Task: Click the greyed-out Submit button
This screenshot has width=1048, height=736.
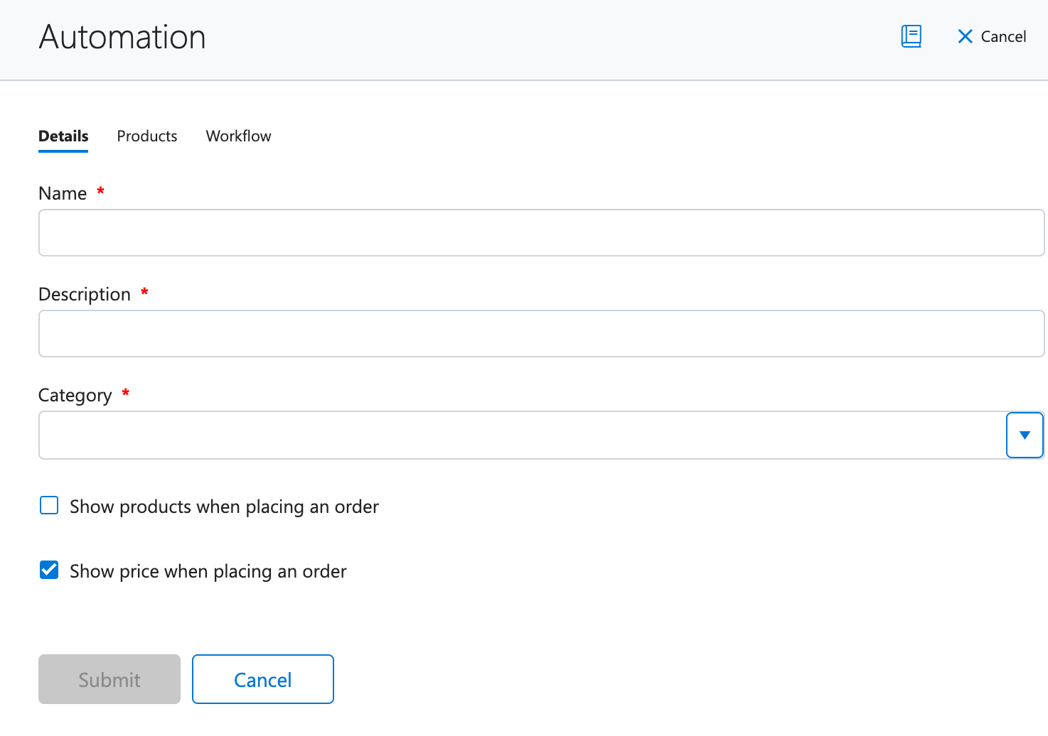Action: [109, 679]
